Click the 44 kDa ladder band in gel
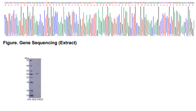 pos(31,66)
